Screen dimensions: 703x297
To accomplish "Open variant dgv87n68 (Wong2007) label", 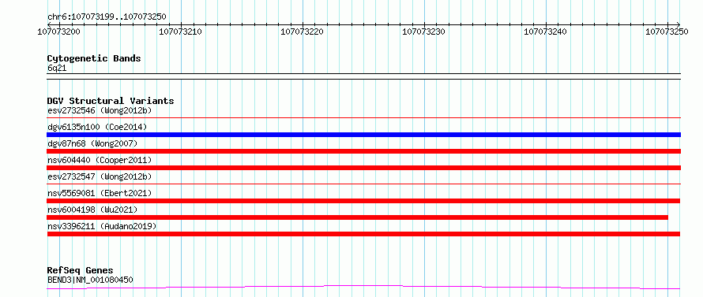I will pyautogui.click(x=92, y=143).
